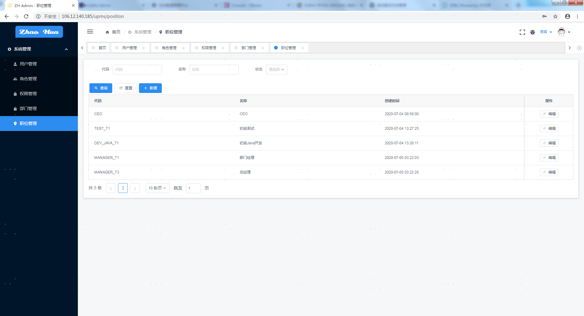Go back with browser back arrow
Screen dimensions: 584x316
(7, 16)
